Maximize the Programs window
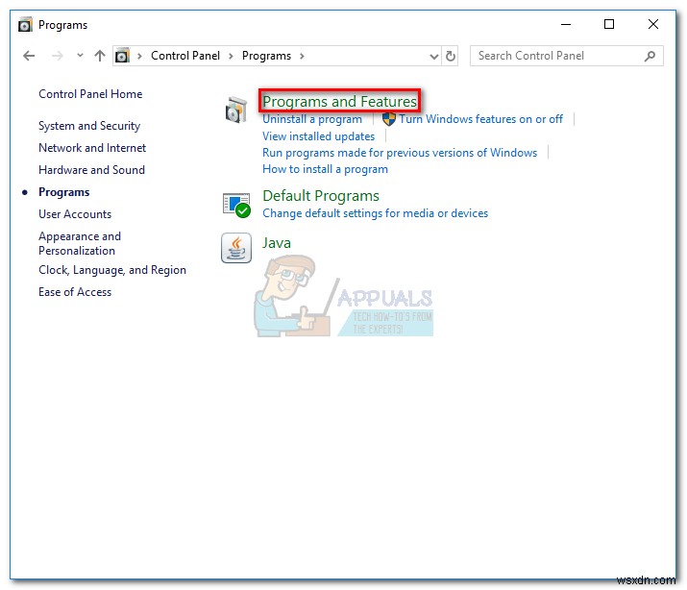The image size is (687, 590). click(x=609, y=24)
